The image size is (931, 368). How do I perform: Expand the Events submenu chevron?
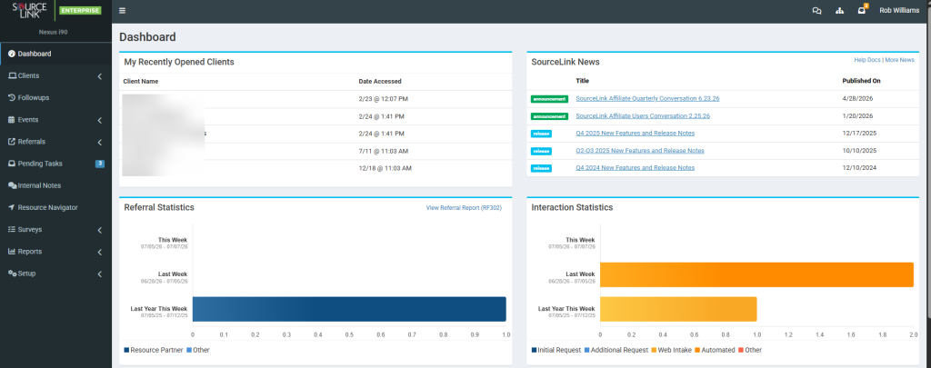tap(100, 120)
